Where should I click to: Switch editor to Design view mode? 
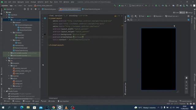[x=189, y=13]
